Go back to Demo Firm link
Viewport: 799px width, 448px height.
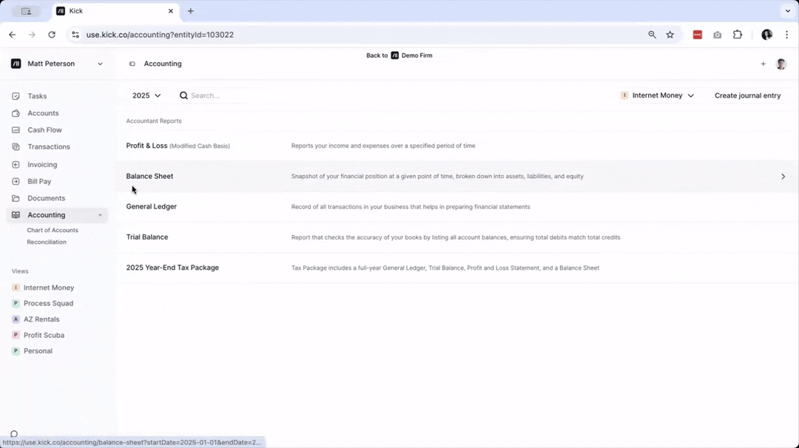[x=399, y=55]
